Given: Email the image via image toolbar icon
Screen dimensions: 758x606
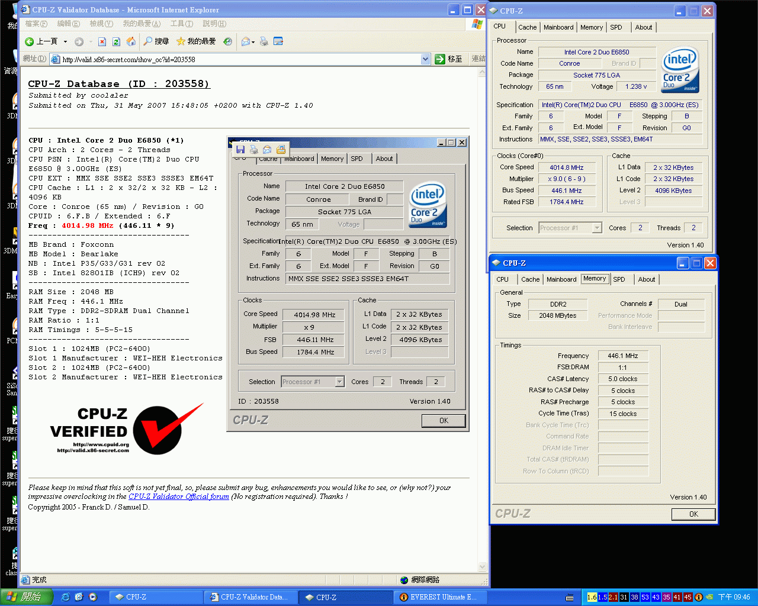Looking at the screenshot, I should click(267, 150).
